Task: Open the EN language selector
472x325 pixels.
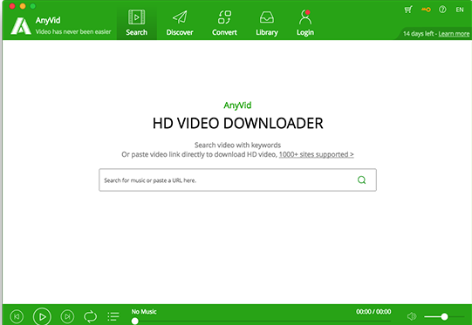Action: pos(460,10)
